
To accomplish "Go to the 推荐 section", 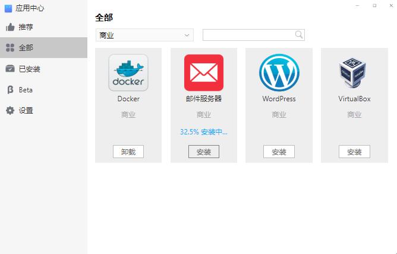I will click(43, 27).
